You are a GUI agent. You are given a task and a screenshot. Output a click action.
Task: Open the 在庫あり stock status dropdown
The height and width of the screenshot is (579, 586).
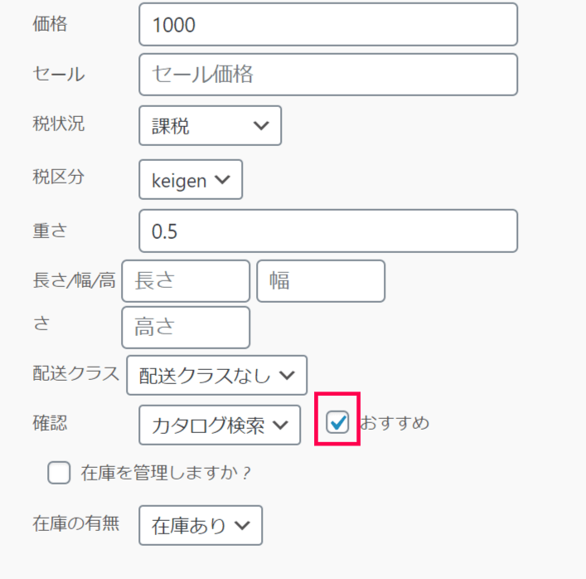tap(201, 525)
